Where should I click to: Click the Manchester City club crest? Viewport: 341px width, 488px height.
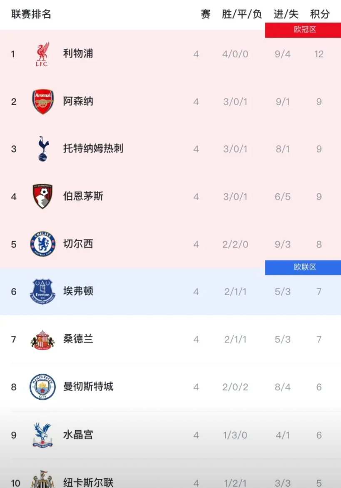(42, 387)
